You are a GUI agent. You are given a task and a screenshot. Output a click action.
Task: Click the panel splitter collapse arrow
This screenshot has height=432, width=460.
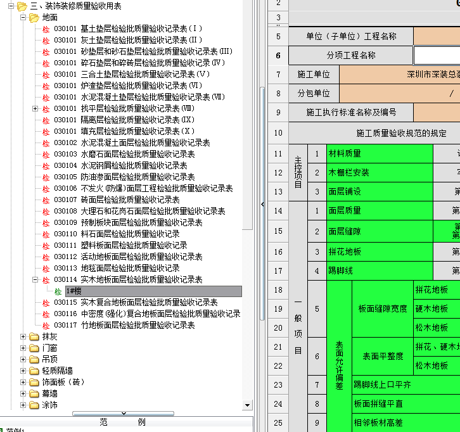pyautogui.click(x=263, y=204)
